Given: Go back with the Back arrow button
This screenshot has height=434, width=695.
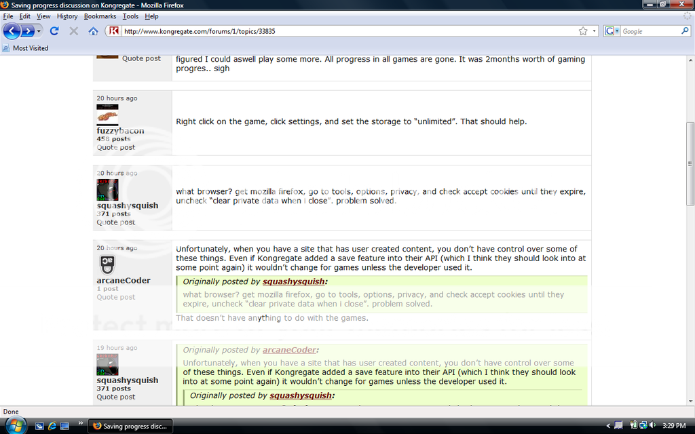Looking at the screenshot, I should coord(12,31).
